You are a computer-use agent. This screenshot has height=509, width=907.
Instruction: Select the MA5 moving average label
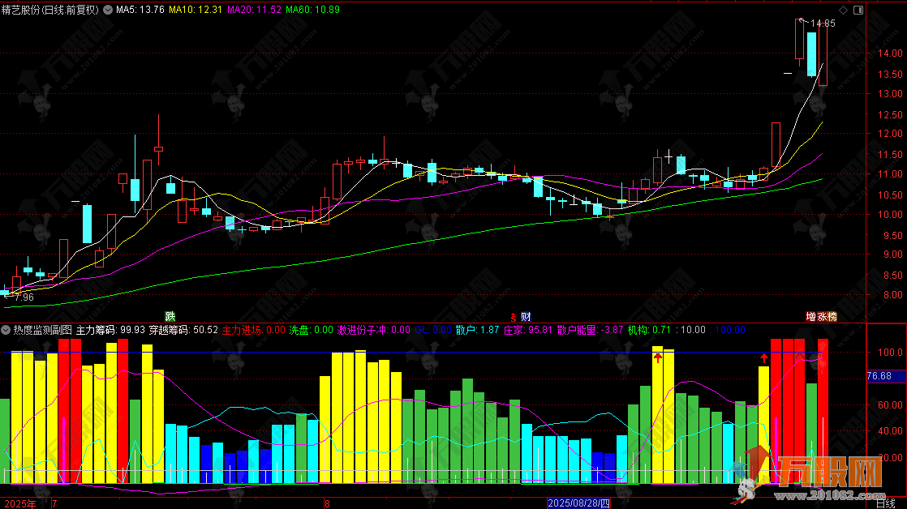tap(140, 11)
